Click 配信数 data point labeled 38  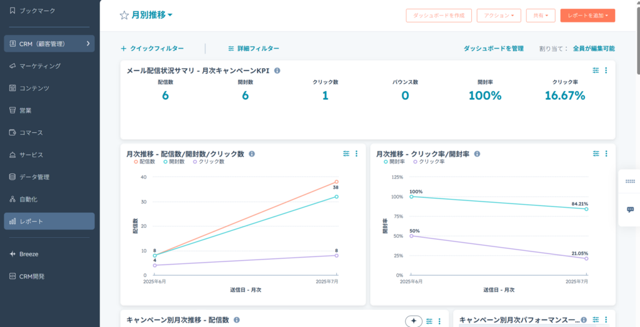[x=337, y=182]
